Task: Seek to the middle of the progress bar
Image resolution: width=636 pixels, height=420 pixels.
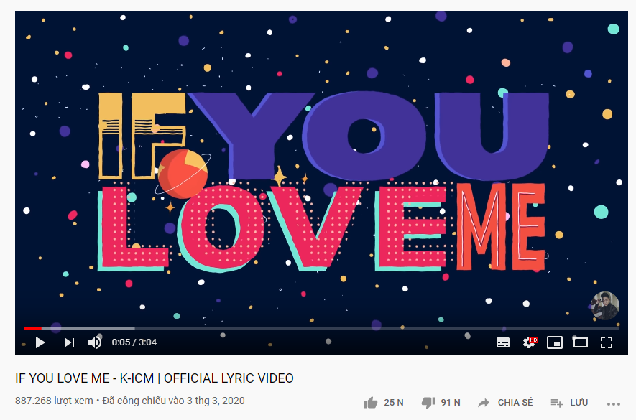Action: 321,328
